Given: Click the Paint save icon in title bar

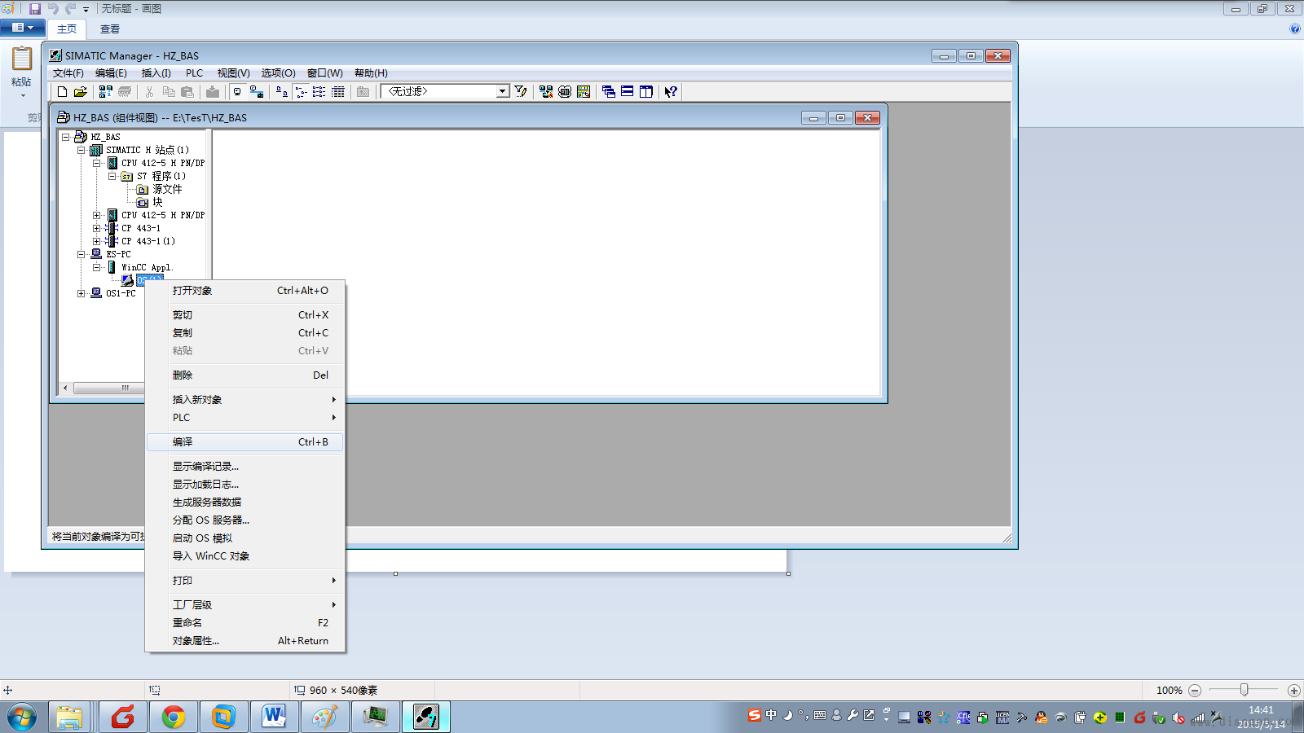Looking at the screenshot, I should 35,9.
